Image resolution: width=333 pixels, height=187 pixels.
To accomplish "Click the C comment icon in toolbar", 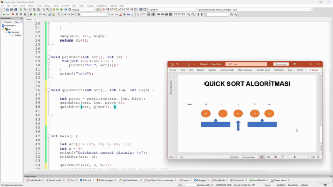I will 202,14.
